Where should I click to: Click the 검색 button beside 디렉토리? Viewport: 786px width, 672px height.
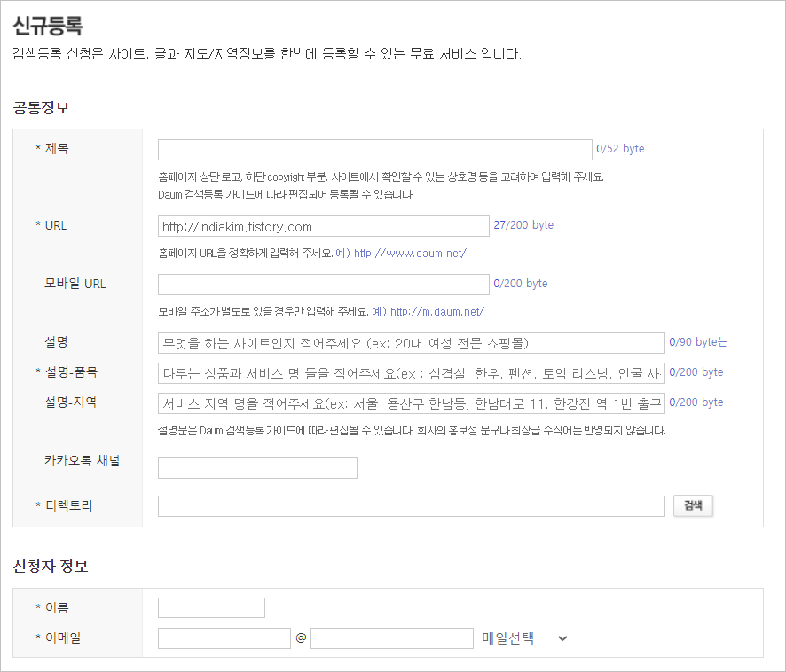click(x=693, y=505)
